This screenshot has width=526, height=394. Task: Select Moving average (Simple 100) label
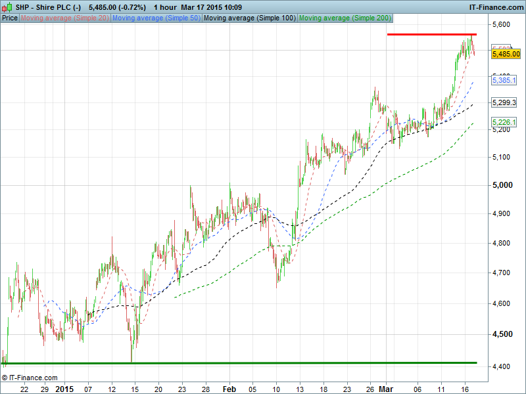(x=249, y=18)
